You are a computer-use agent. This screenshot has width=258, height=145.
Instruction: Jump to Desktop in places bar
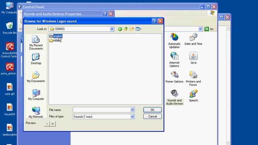(36, 59)
